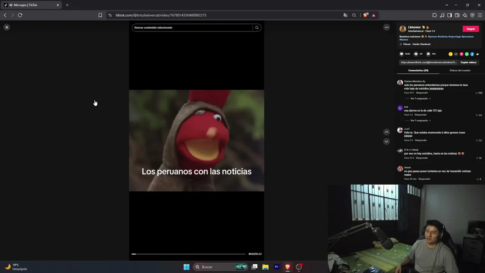This screenshot has width=485, height=273.
Task: Reply to the 'esa alarma' comment
Action: (x=421, y=115)
